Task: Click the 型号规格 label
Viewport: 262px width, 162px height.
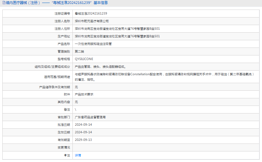Action: pos(64,59)
